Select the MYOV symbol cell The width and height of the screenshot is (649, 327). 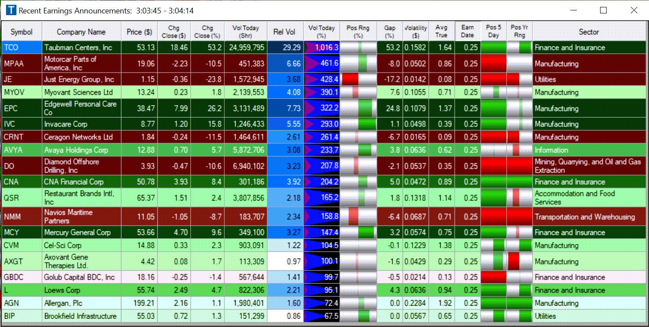point(22,93)
